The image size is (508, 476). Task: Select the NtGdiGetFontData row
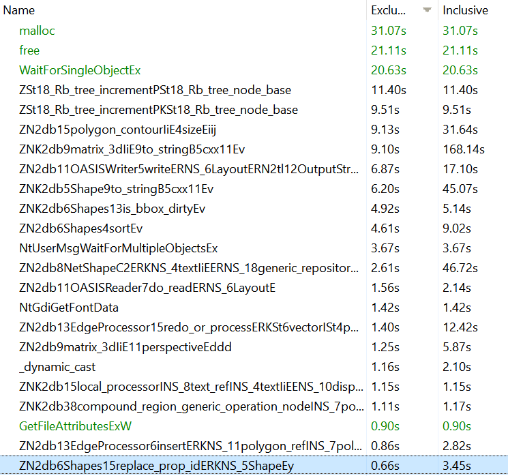click(x=254, y=308)
